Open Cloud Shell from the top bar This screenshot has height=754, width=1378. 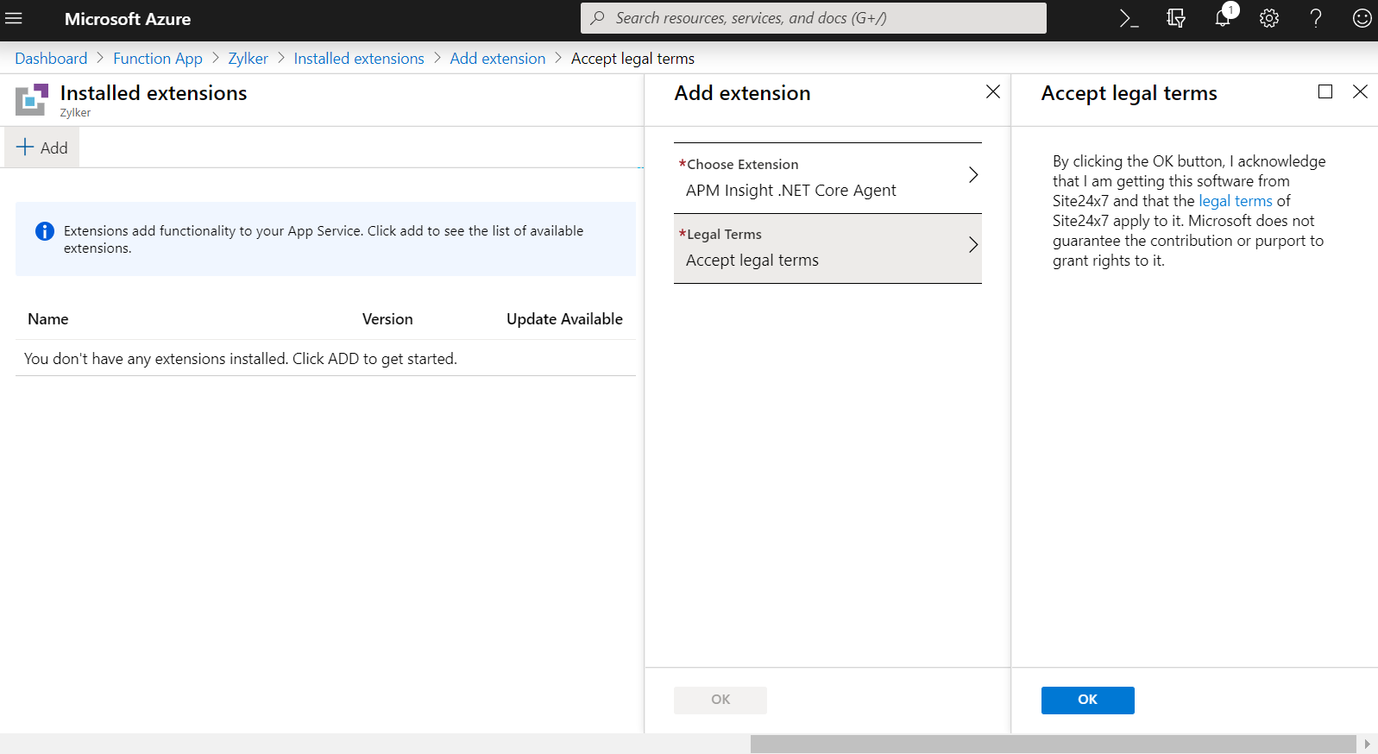pyautogui.click(x=1129, y=18)
